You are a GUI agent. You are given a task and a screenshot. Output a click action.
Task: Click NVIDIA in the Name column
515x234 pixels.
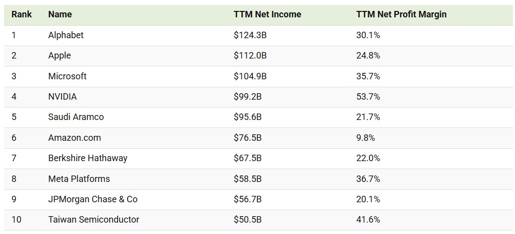coord(63,97)
